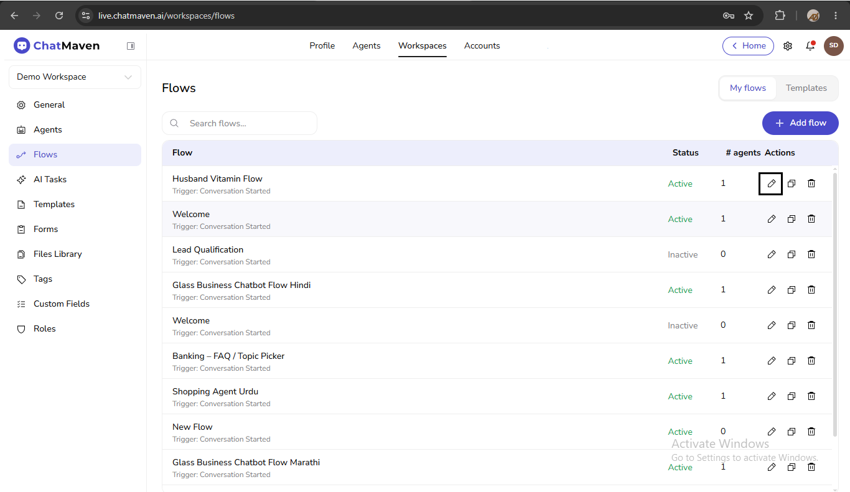Open Tags in the sidebar
The width and height of the screenshot is (850, 492).
click(75, 279)
